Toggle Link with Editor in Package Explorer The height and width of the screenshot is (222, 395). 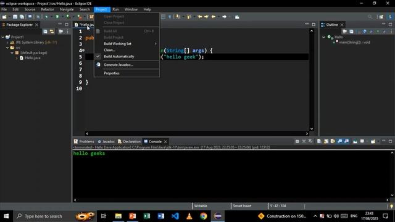52,31
